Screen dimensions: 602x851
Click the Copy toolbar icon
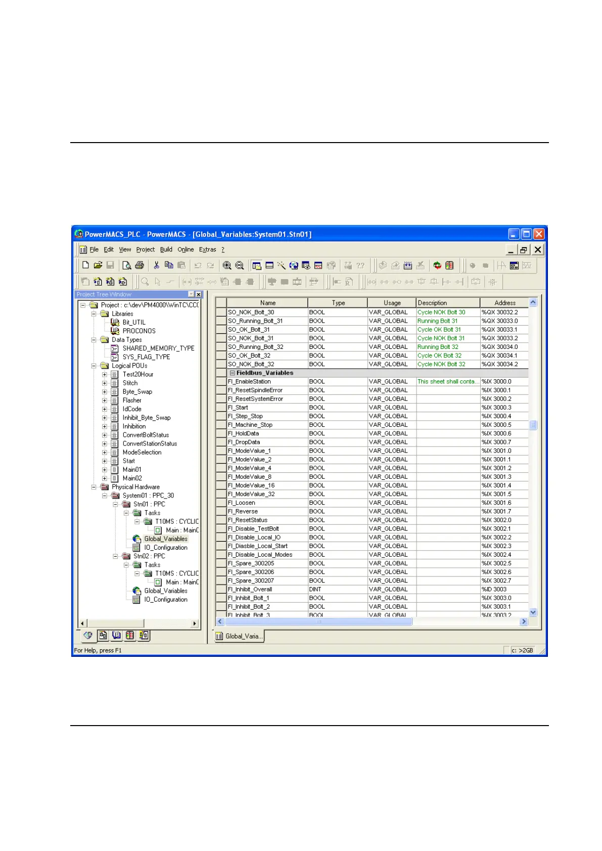[169, 265]
